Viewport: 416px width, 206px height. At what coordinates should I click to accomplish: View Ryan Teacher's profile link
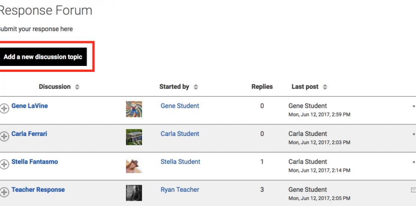pyautogui.click(x=180, y=190)
